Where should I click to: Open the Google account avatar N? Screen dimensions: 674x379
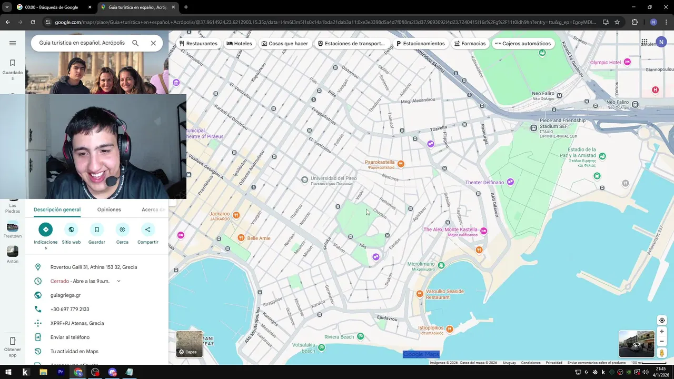[661, 42]
